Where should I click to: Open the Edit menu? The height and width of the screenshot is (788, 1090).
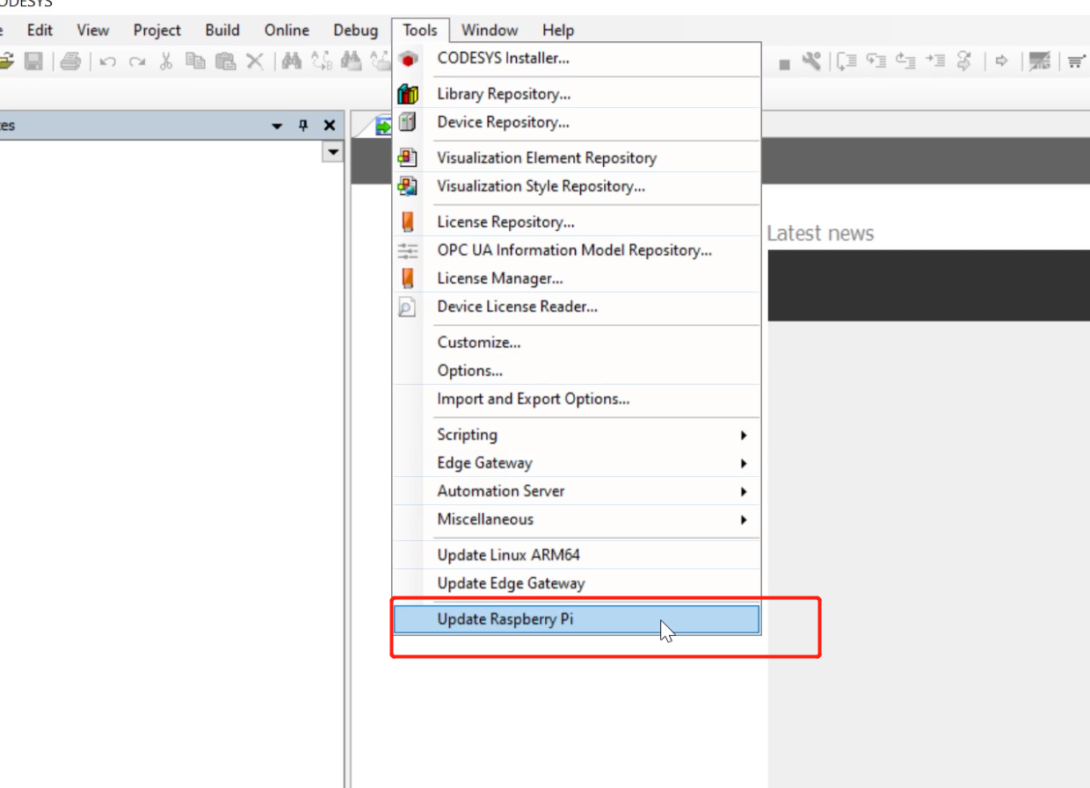point(40,30)
